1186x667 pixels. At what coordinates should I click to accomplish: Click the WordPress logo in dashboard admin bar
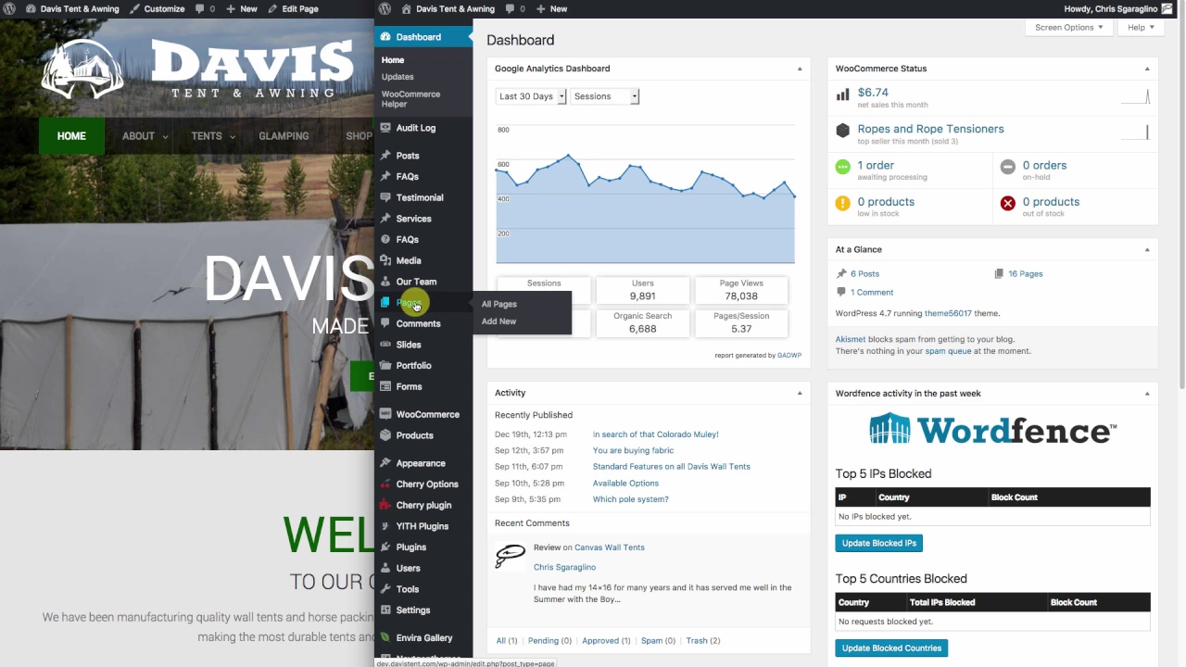(x=385, y=8)
